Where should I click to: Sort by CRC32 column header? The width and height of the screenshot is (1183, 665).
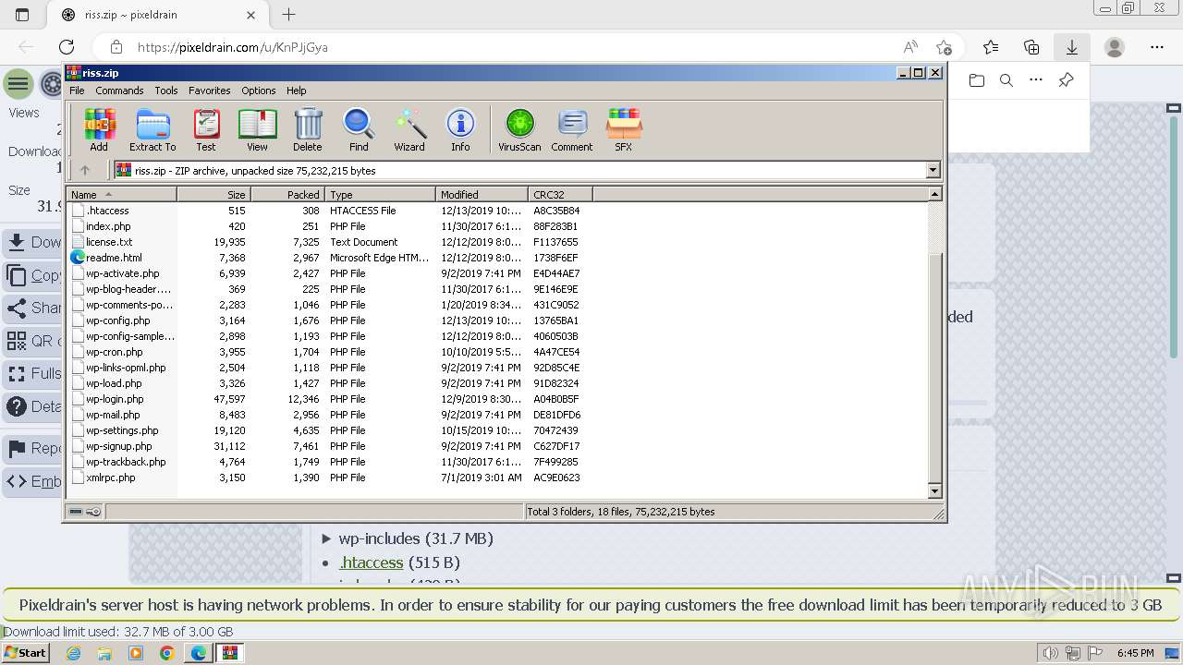tap(560, 194)
